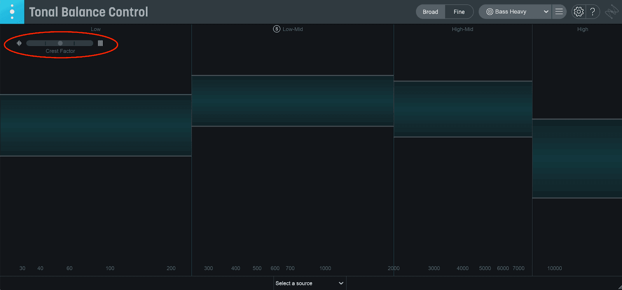Click the High band target range

(577, 159)
